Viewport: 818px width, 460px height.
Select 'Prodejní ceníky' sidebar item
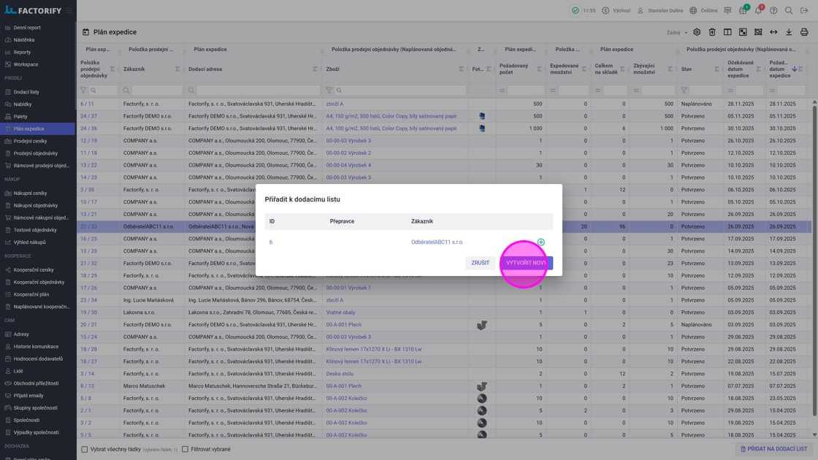pos(30,141)
